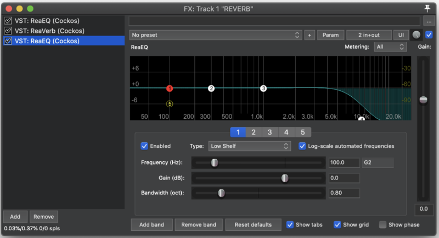
Task: Switch to band tab 1
Action: (x=238, y=132)
